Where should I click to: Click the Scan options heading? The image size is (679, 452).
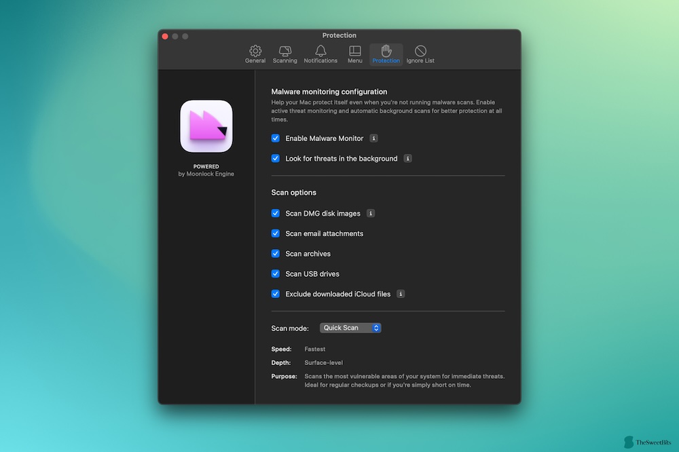point(293,193)
